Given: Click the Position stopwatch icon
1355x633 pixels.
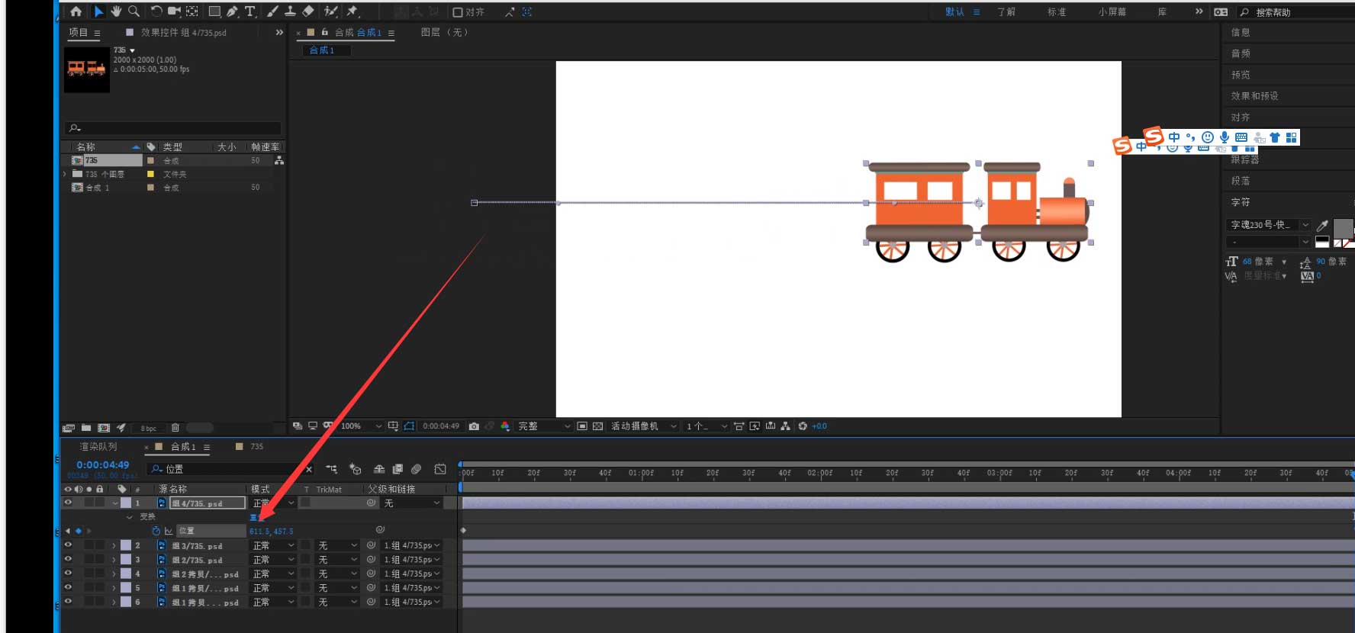Looking at the screenshot, I should tap(156, 531).
